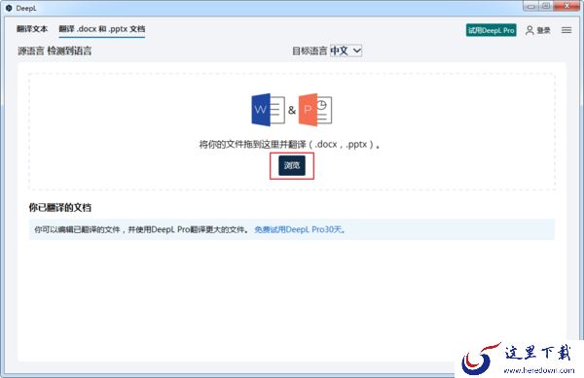Image resolution: width=584 pixels, height=378 pixels.
Task: Minimize the DeepL window
Action: pyautogui.click(x=531, y=6)
